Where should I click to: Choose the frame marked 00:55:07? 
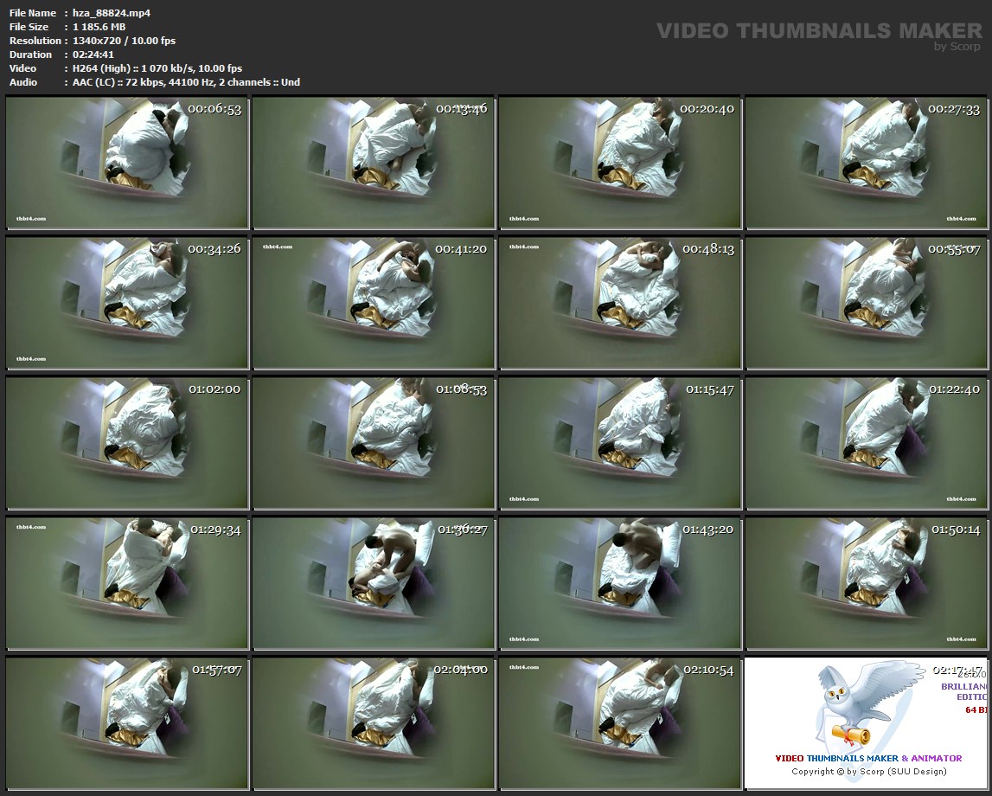[x=867, y=303]
